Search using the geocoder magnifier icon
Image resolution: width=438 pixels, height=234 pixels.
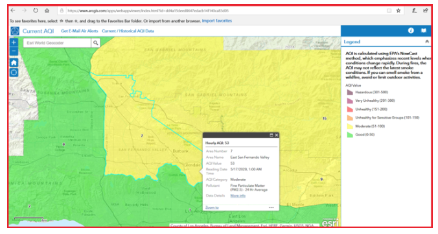[x=95, y=43]
